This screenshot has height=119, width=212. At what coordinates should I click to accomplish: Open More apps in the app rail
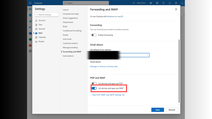pos(30,51)
